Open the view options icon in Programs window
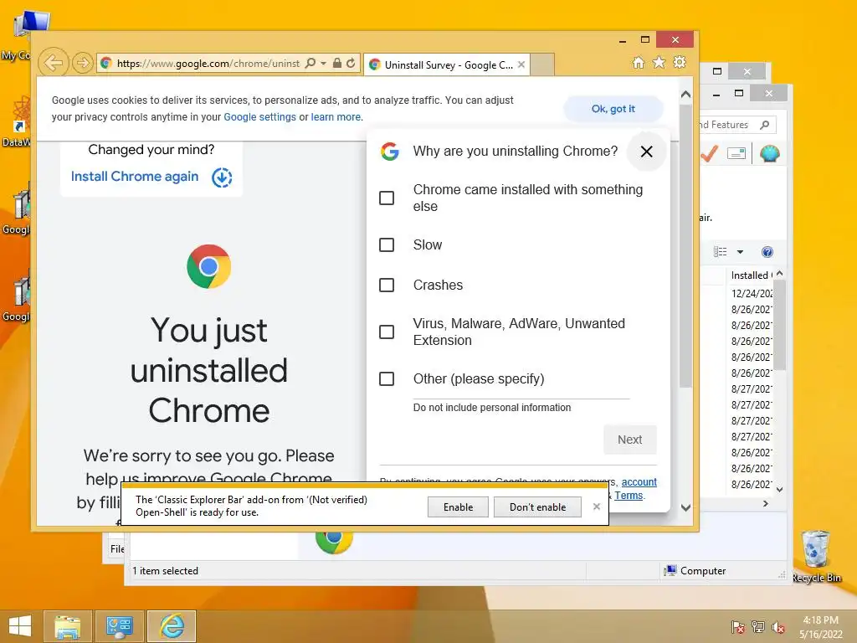The width and height of the screenshot is (857, 643). click(x=721, y=251)
